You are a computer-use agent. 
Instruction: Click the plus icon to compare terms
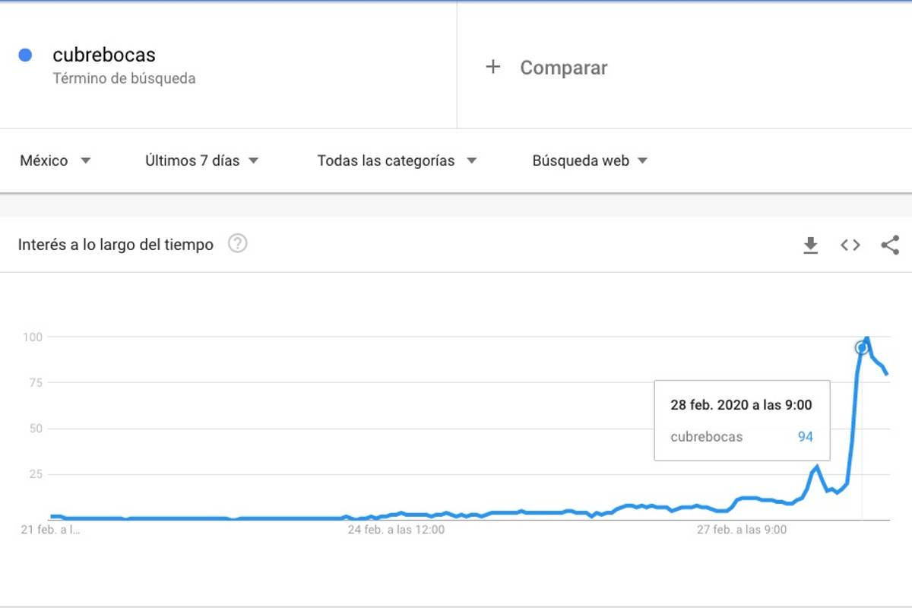pyautogui.click(x=493, y=67)
